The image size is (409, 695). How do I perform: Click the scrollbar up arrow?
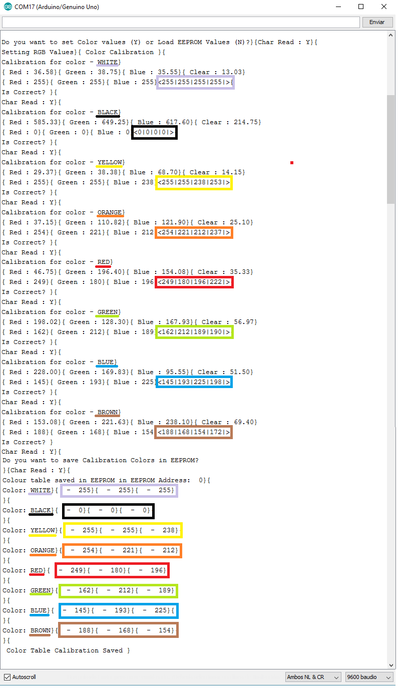point(391,35)
